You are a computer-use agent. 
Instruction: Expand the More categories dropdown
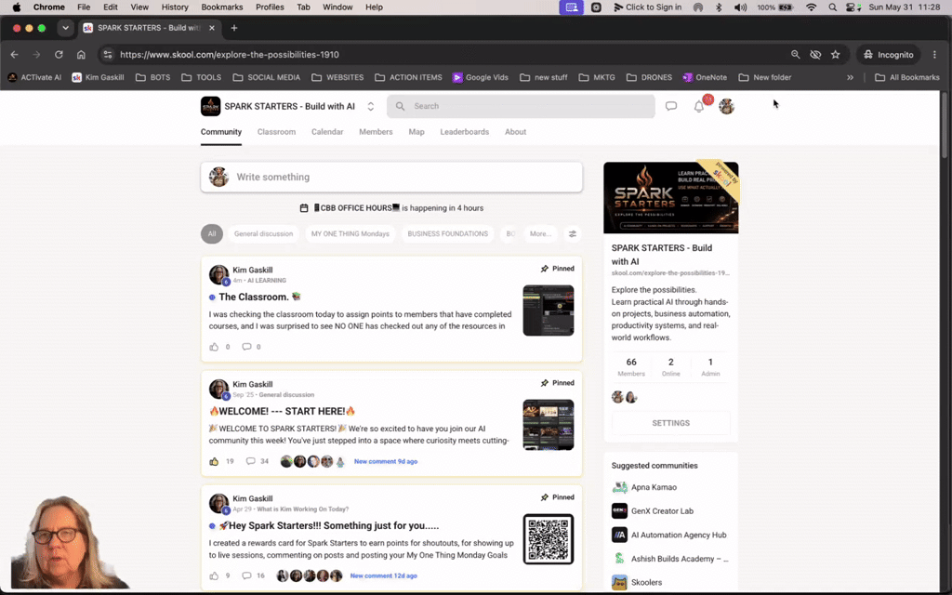pos(540,233)
